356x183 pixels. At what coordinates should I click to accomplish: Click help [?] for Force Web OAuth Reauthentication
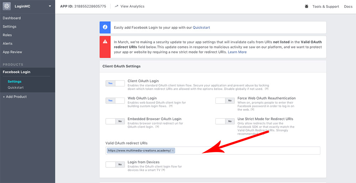(252, 110)
